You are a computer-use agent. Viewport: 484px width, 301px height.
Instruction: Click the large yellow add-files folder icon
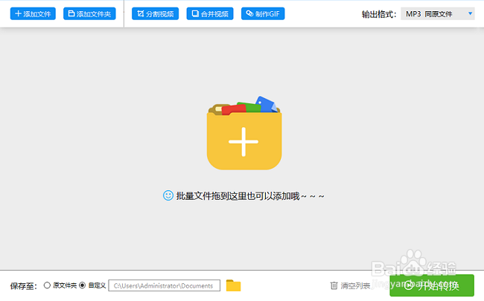243,133
